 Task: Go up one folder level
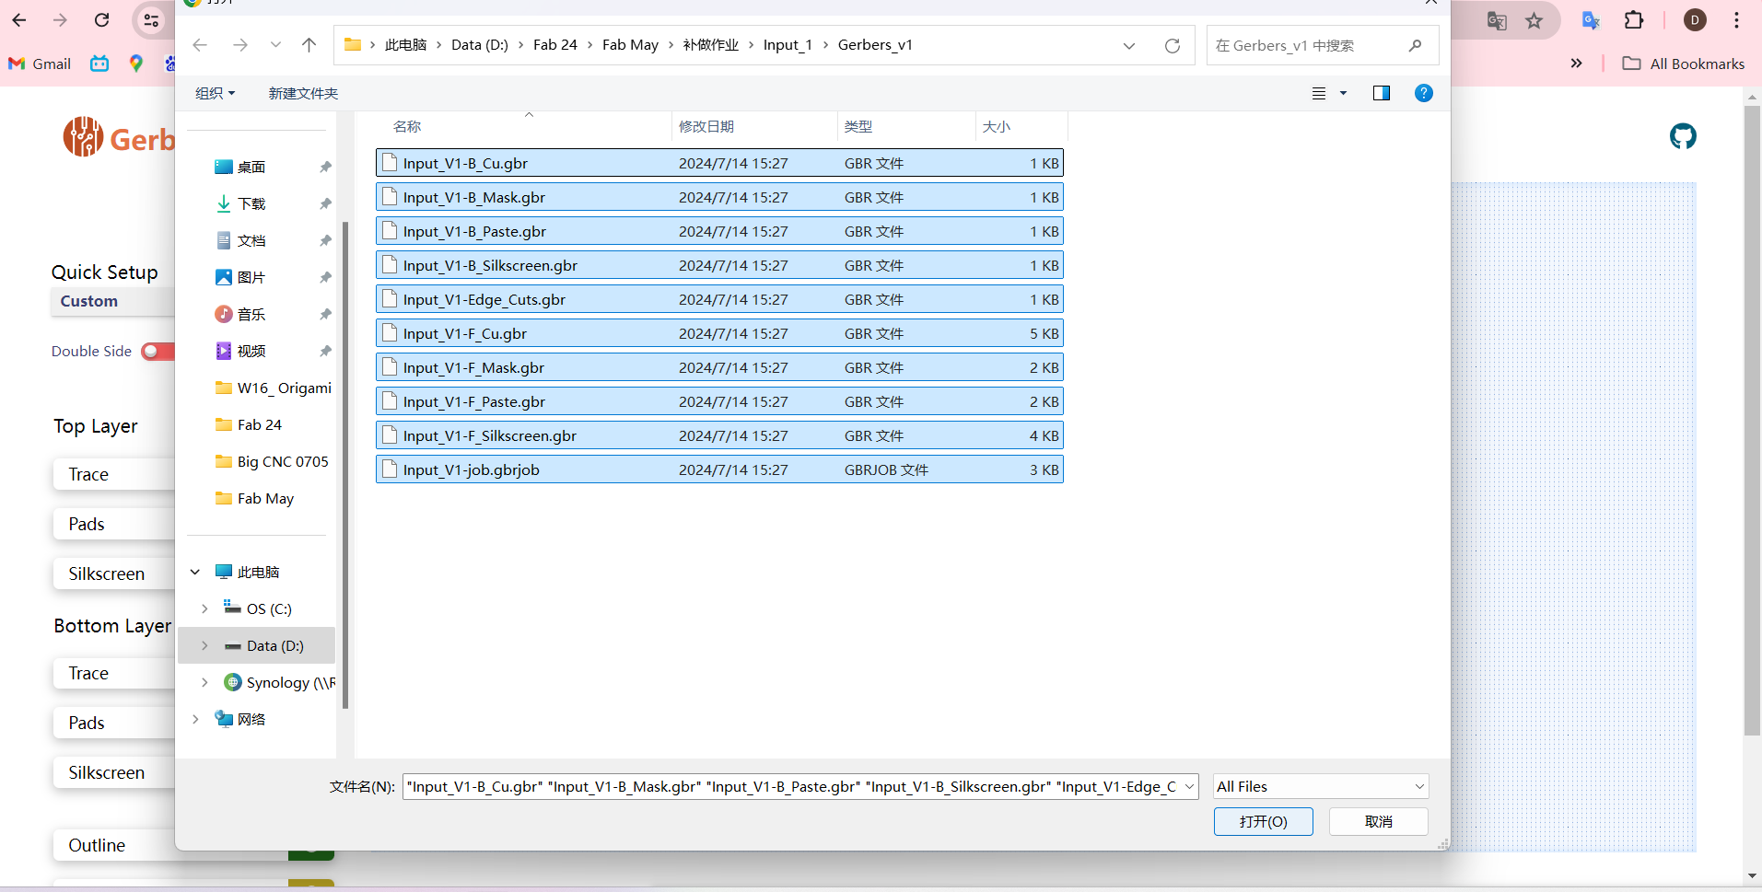[x=309, y=45]
